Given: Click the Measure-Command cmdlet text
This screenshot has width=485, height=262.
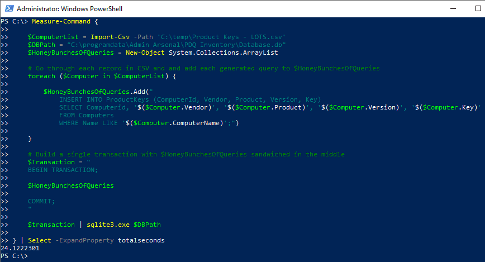Looking at the screenshot, I should pyautogui.click(x=61, y=21).
